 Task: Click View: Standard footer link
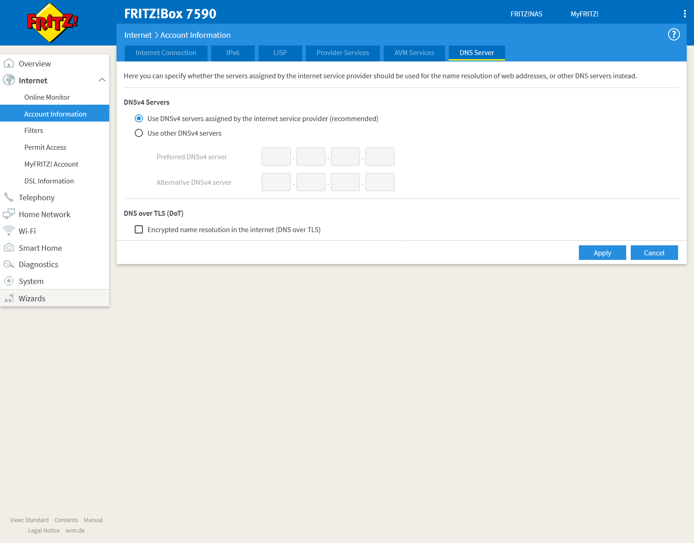tap(29, 520)
